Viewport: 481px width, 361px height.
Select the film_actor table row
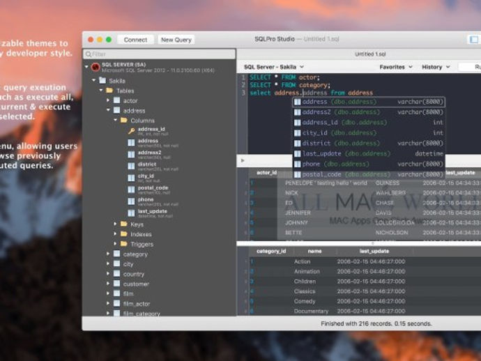160,304
